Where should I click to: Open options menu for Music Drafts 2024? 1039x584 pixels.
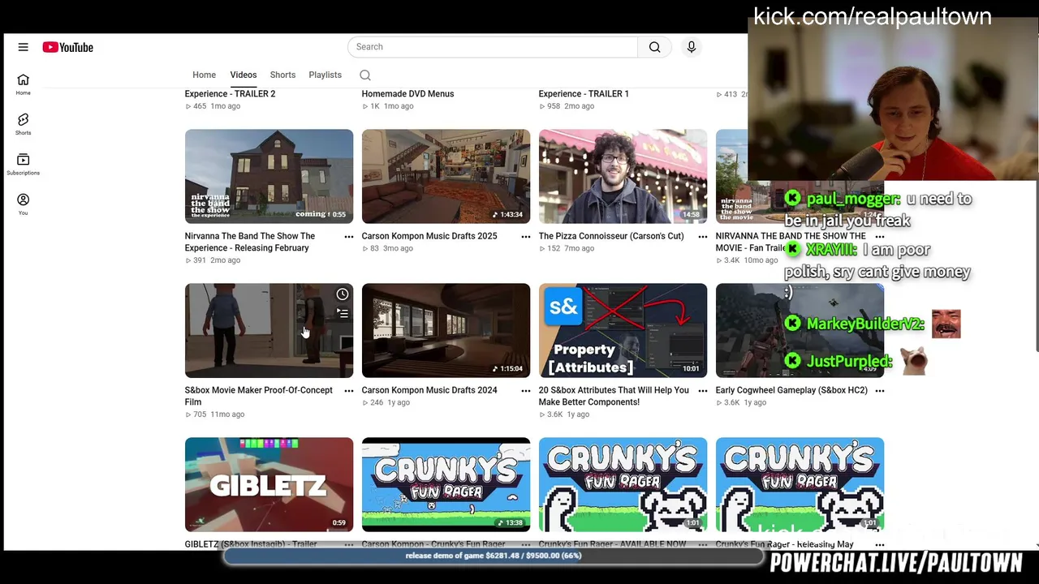(526, 391)
